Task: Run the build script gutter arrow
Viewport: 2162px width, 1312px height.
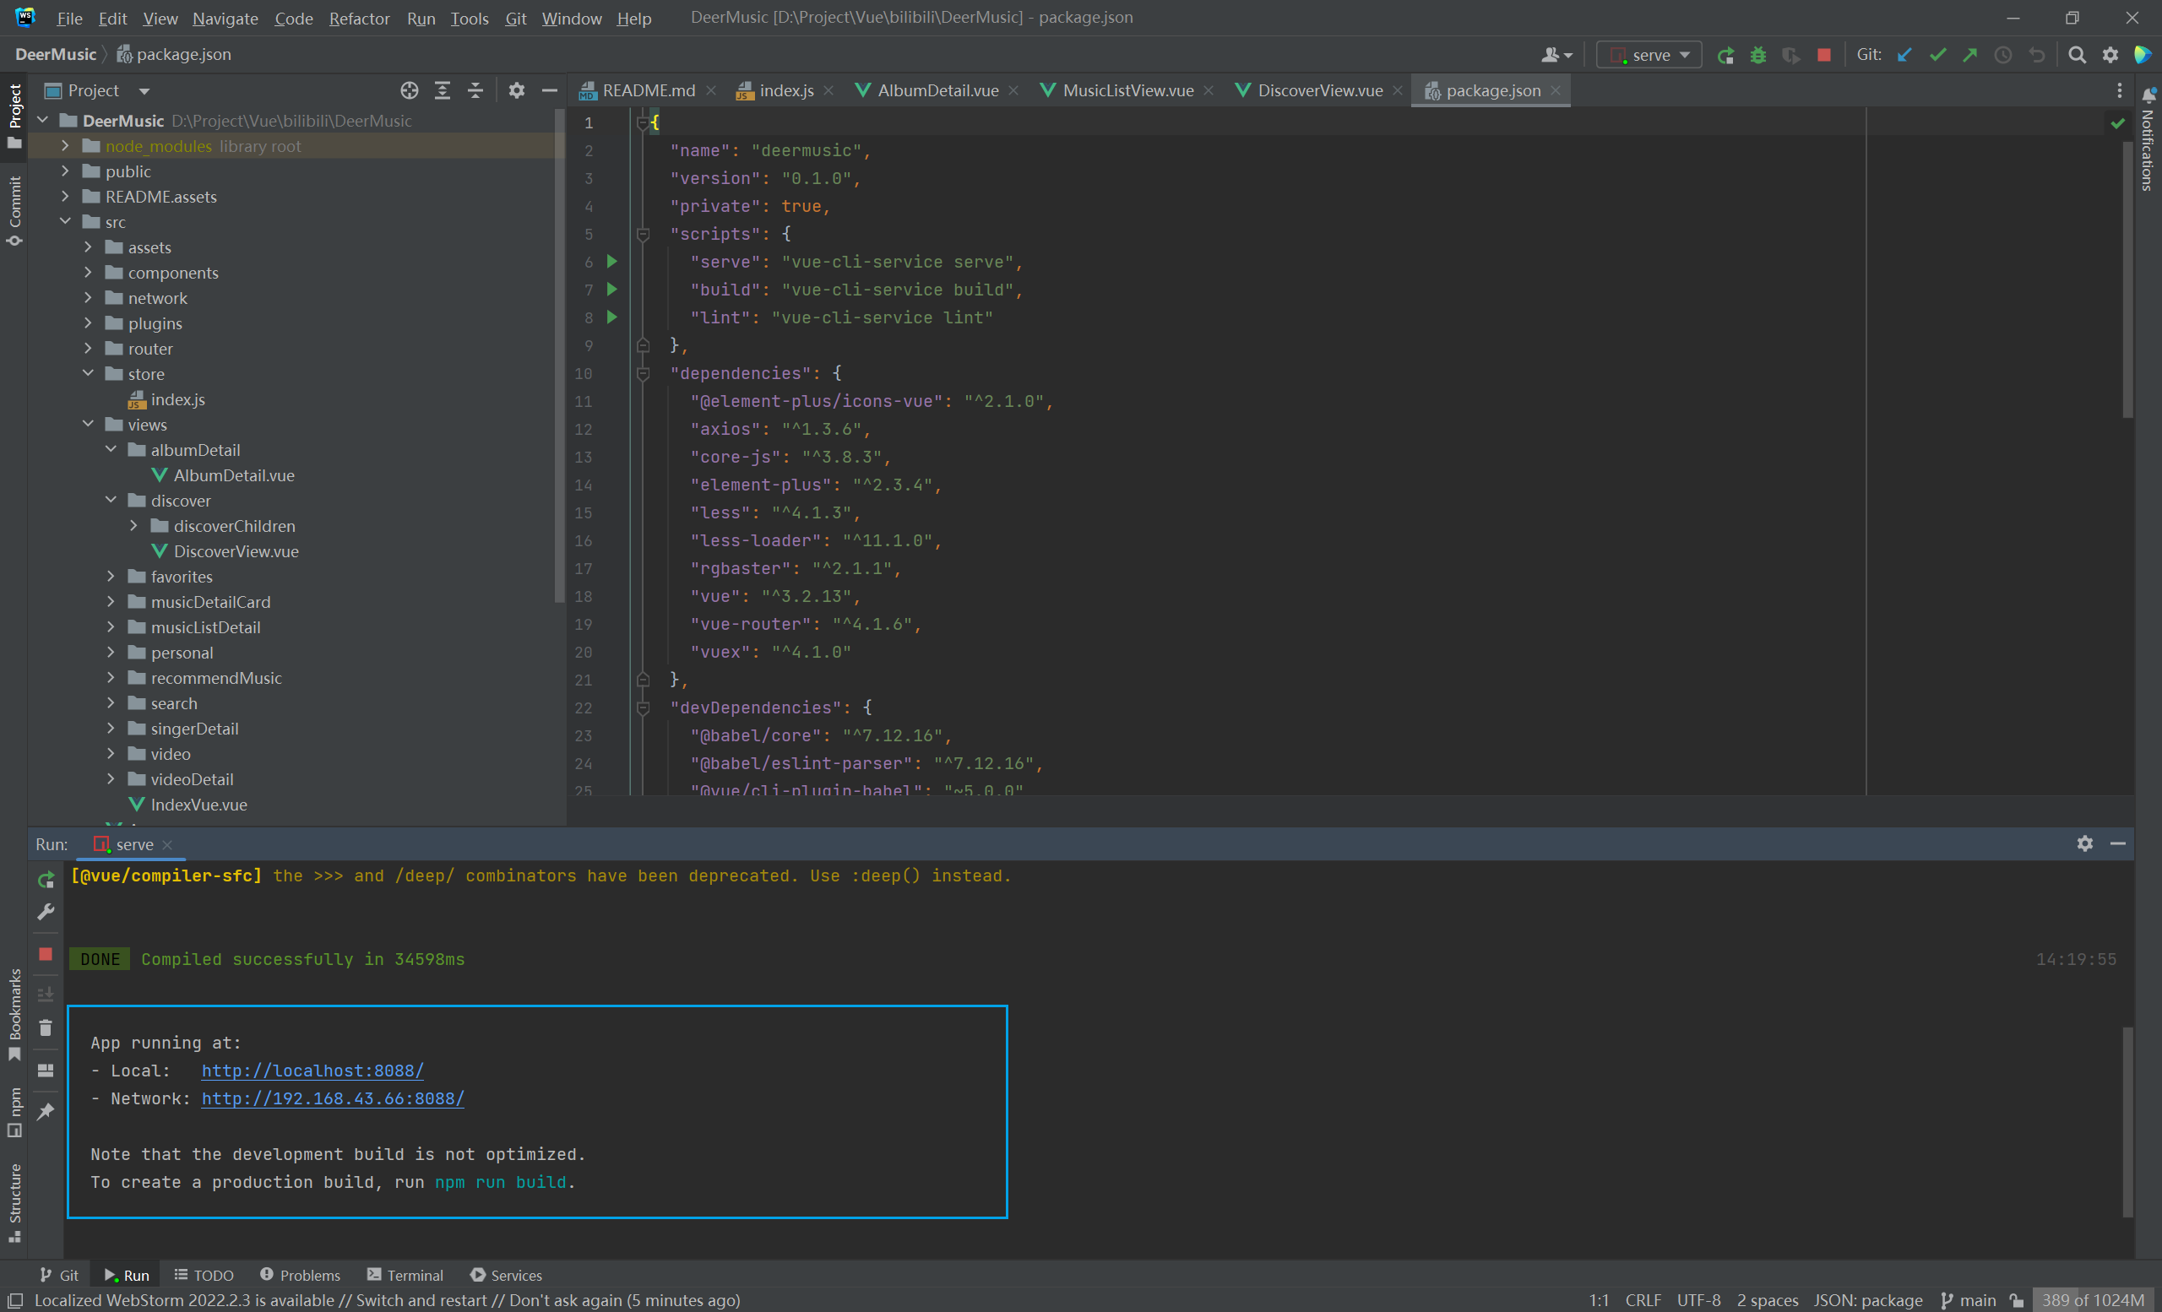Action: pos(612,290)
